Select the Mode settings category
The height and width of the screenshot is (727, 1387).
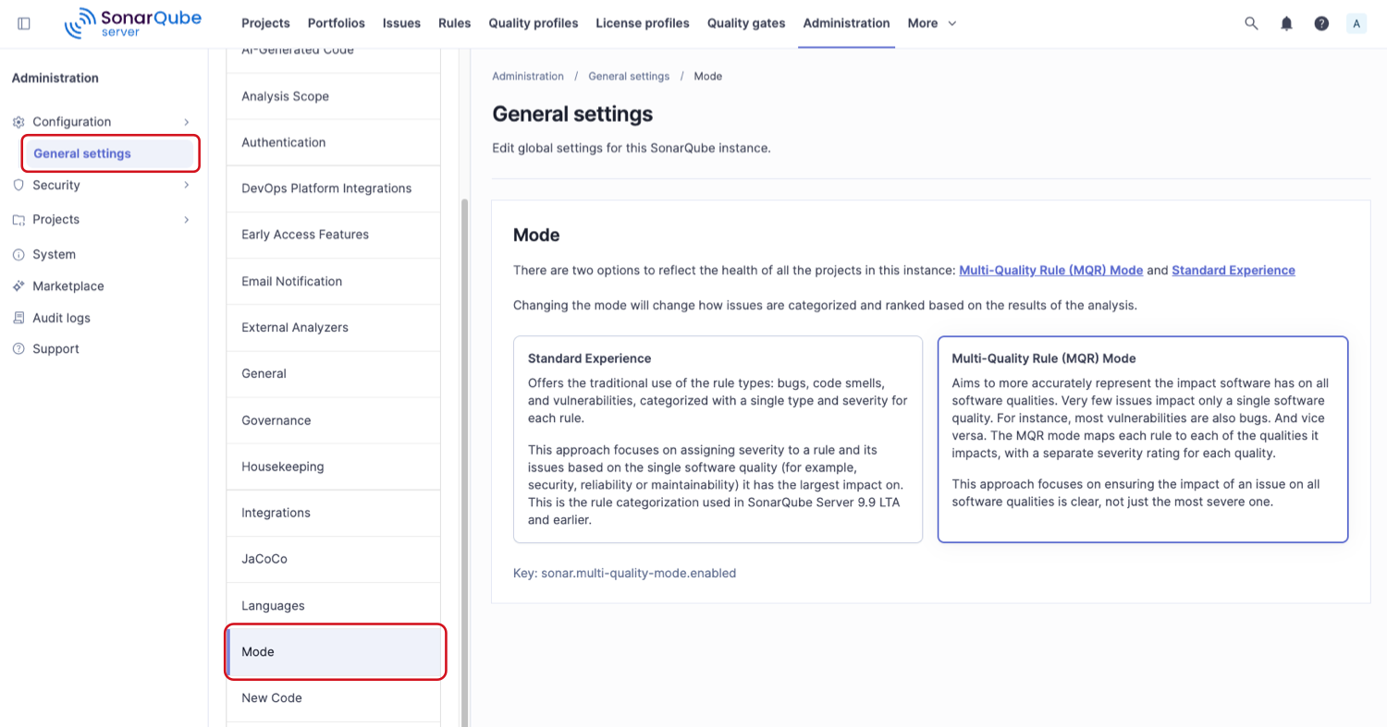[x=335, y=652]
